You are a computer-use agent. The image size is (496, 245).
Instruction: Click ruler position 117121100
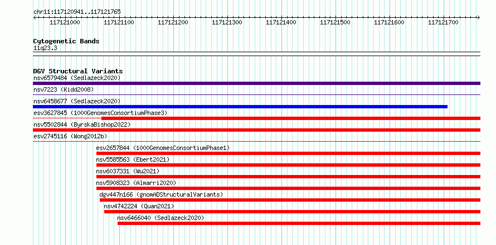click(x=119, y=23)
